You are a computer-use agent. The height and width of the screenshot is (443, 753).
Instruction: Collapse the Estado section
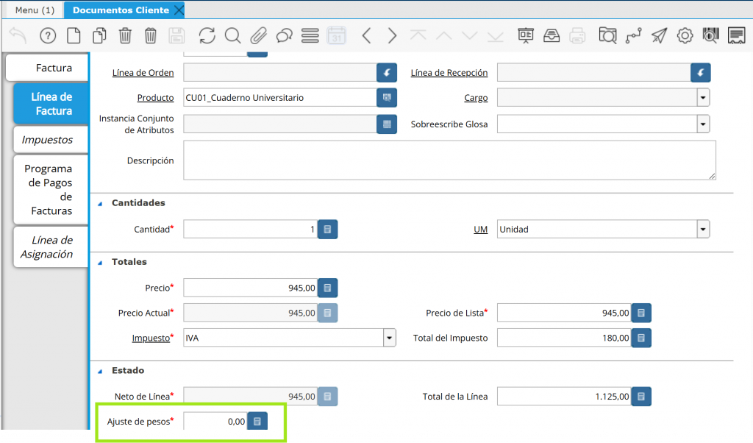click(x=100, y=372)
